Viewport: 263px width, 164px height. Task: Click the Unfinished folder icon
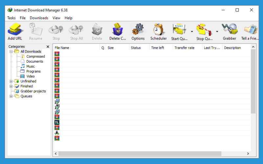click(x=17, y=81)
